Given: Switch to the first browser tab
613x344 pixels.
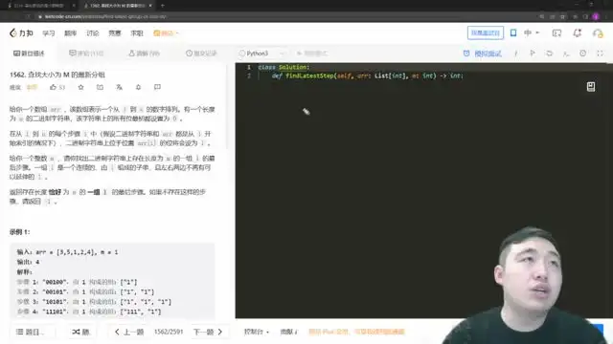Looking at the screenshot, I should (x=39, y=6).
